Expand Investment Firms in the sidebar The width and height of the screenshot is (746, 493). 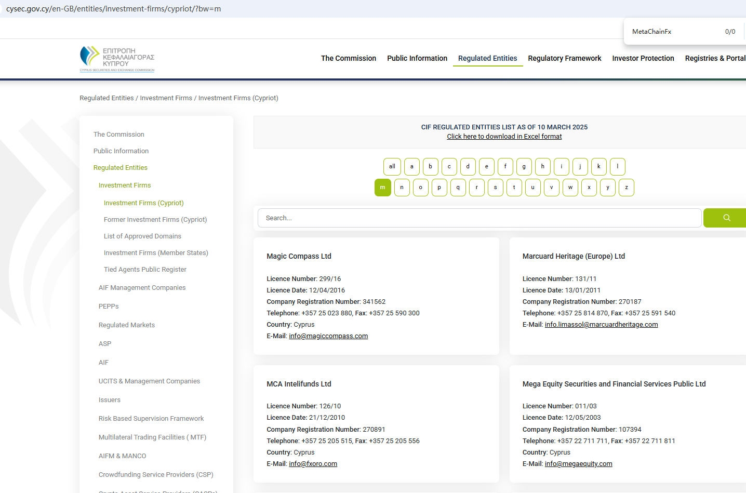click(125, 185)
